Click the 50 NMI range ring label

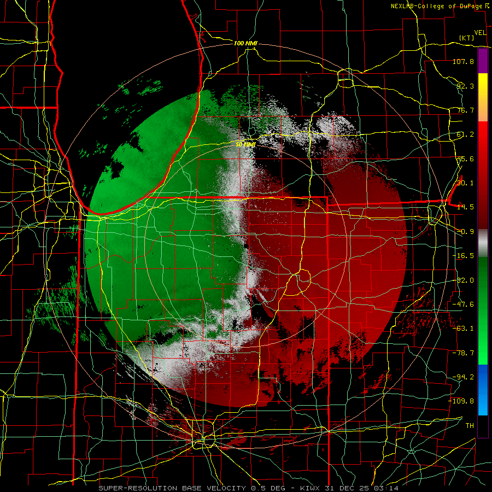[x=245, y=144]
